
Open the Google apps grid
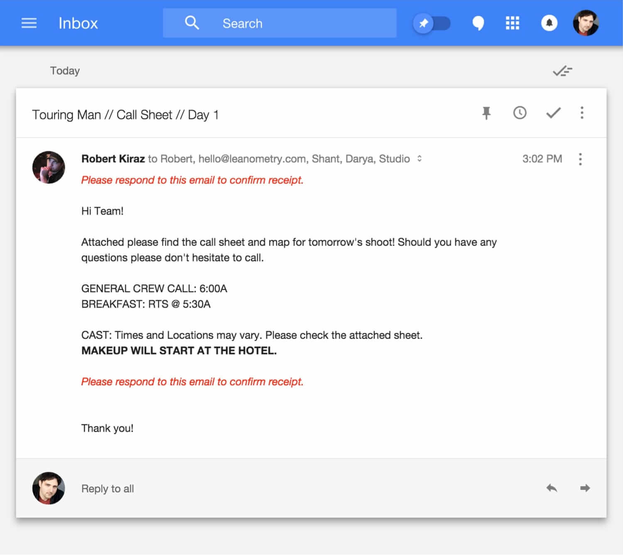click(x=513, y=23)
